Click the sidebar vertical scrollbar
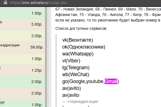 [46, 57]
